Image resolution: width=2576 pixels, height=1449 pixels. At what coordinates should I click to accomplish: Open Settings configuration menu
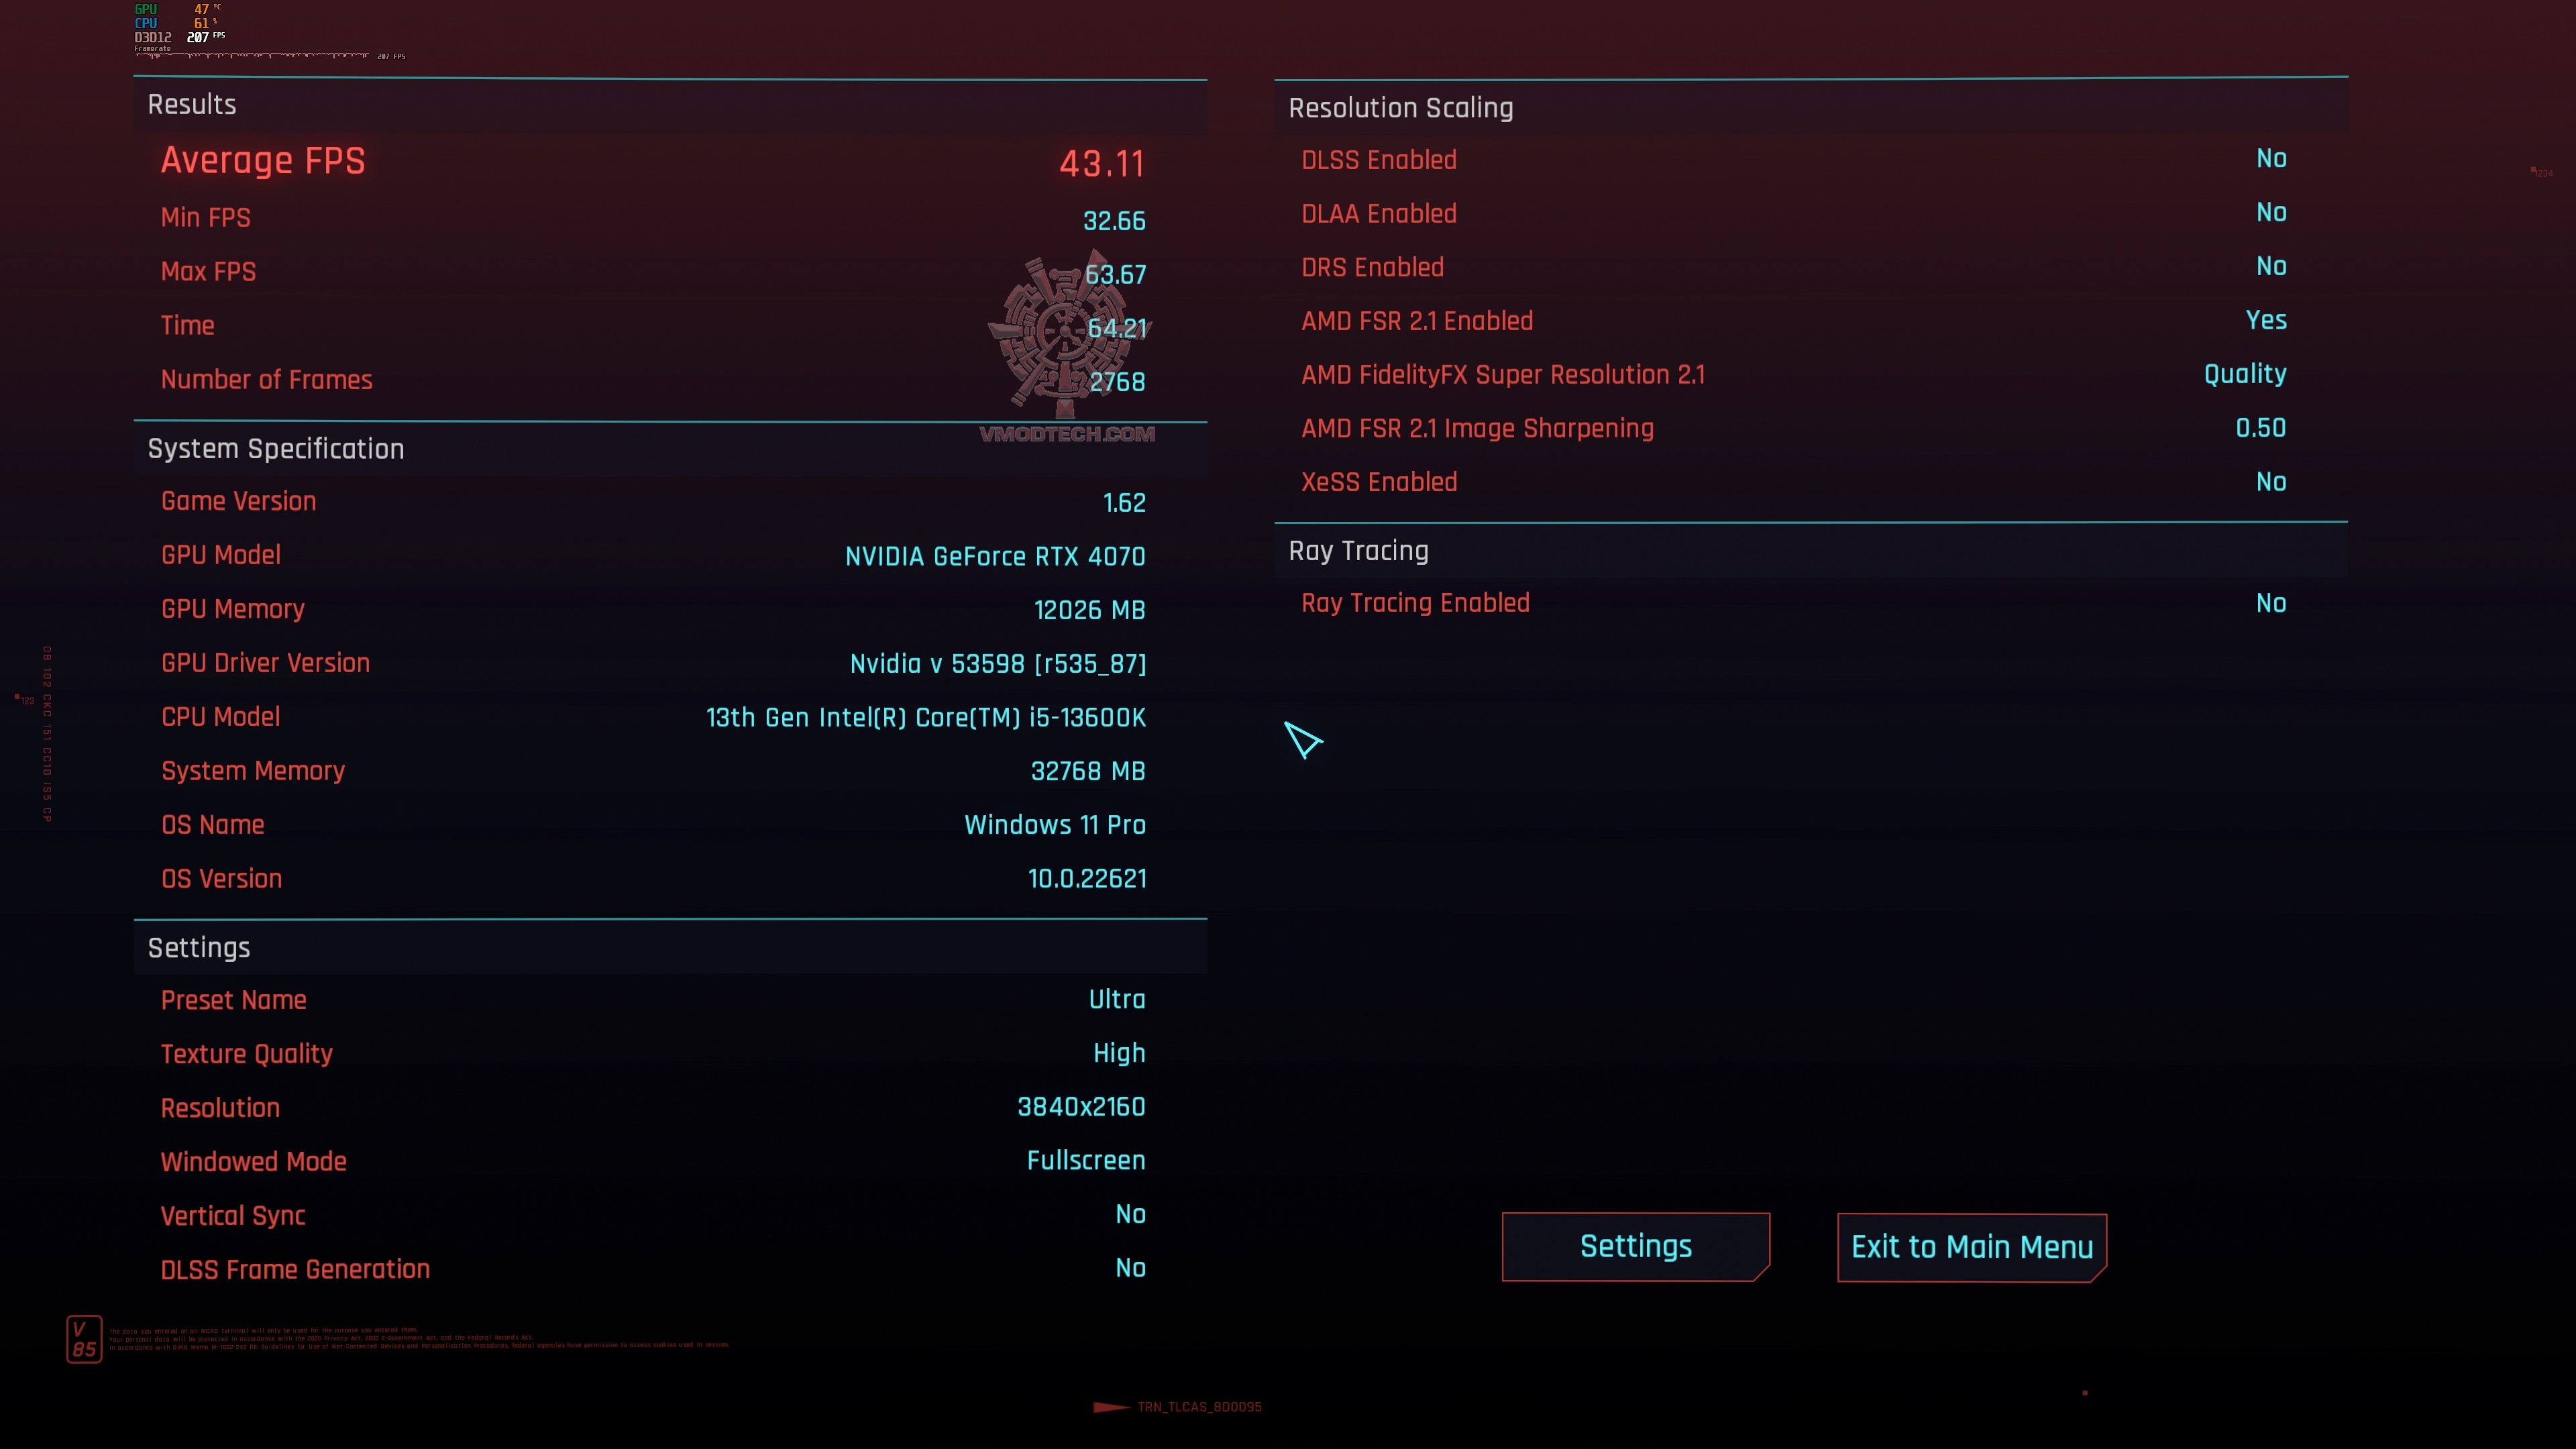pyautogui.click(x=1635, y=1247)
